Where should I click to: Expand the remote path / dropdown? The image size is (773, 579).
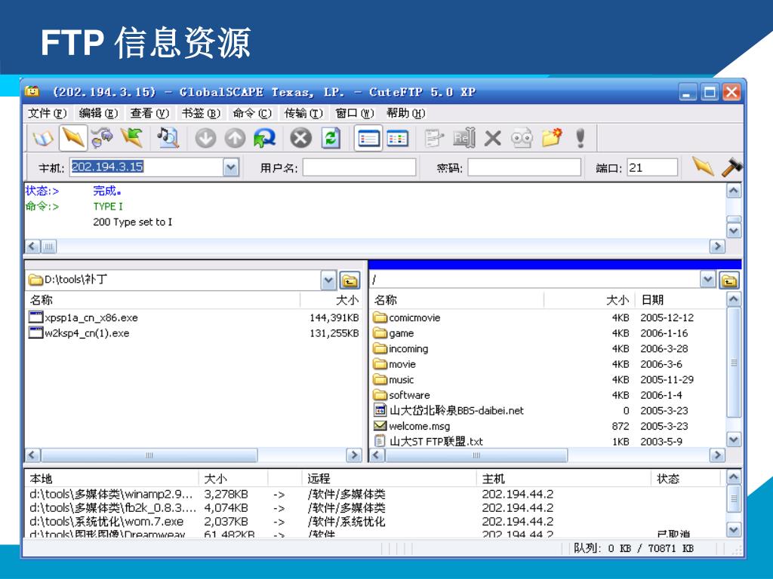[x=708, y=280]
